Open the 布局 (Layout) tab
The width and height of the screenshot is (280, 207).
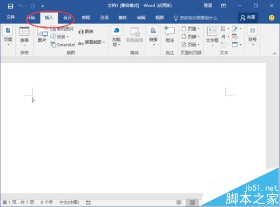[x=86, y=18]
